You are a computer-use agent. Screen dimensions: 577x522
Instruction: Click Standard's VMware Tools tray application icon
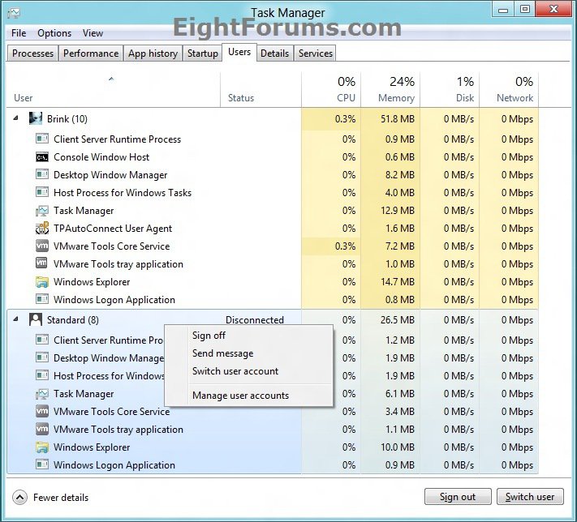coord(42,430)
